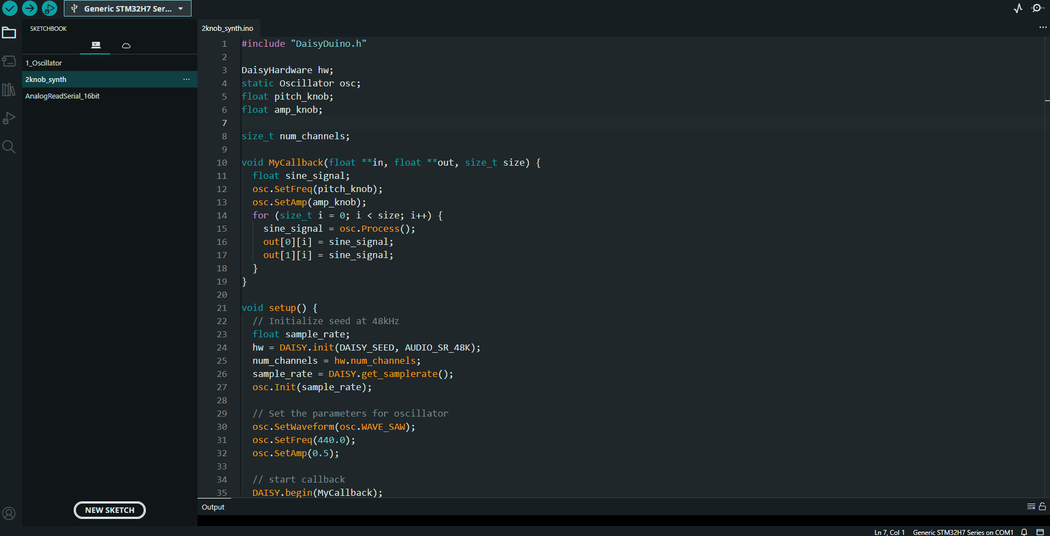Open the Library Manager sidebar icon
The image size is (1050, 536).
(9, 90)
